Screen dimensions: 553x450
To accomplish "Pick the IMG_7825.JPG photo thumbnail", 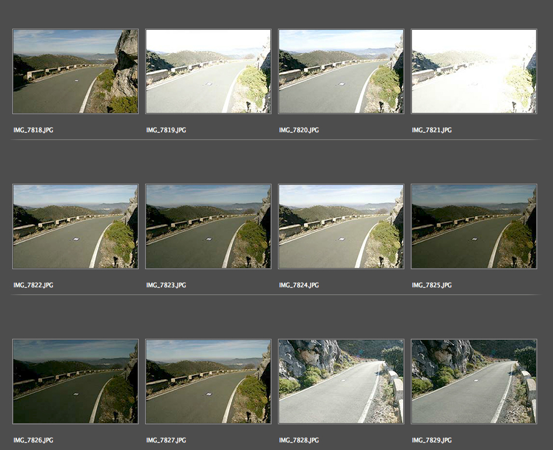I will [474, 226].
